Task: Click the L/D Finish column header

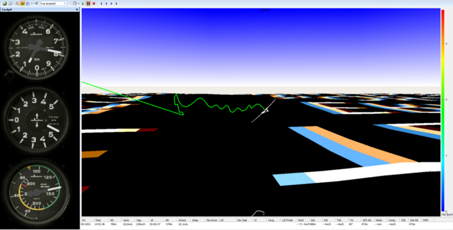Action: (x=288, y=220)
